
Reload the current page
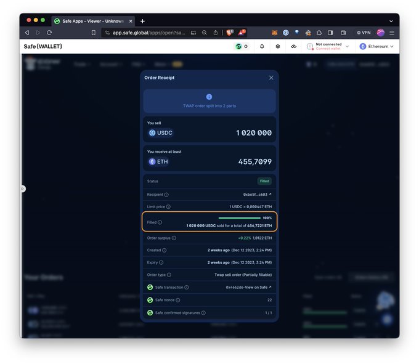49,33
